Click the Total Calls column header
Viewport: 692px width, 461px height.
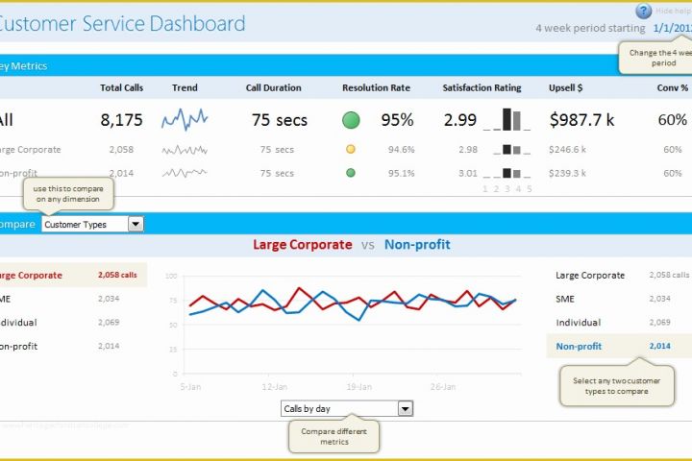click(121, 87)
